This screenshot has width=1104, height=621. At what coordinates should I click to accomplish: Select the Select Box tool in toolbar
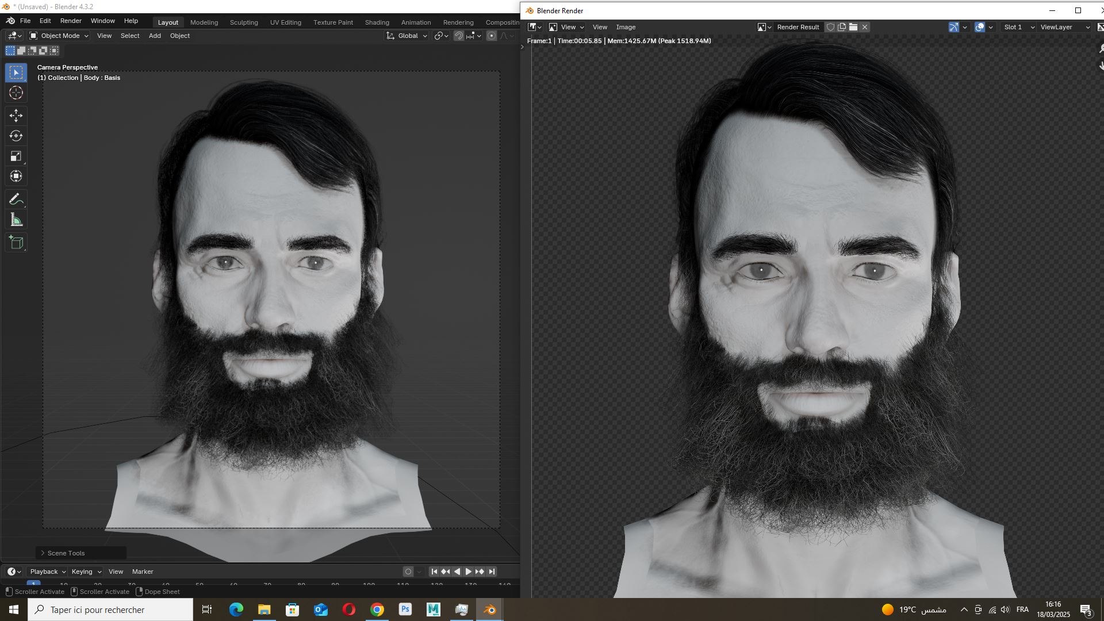click(x=16, y=72)
